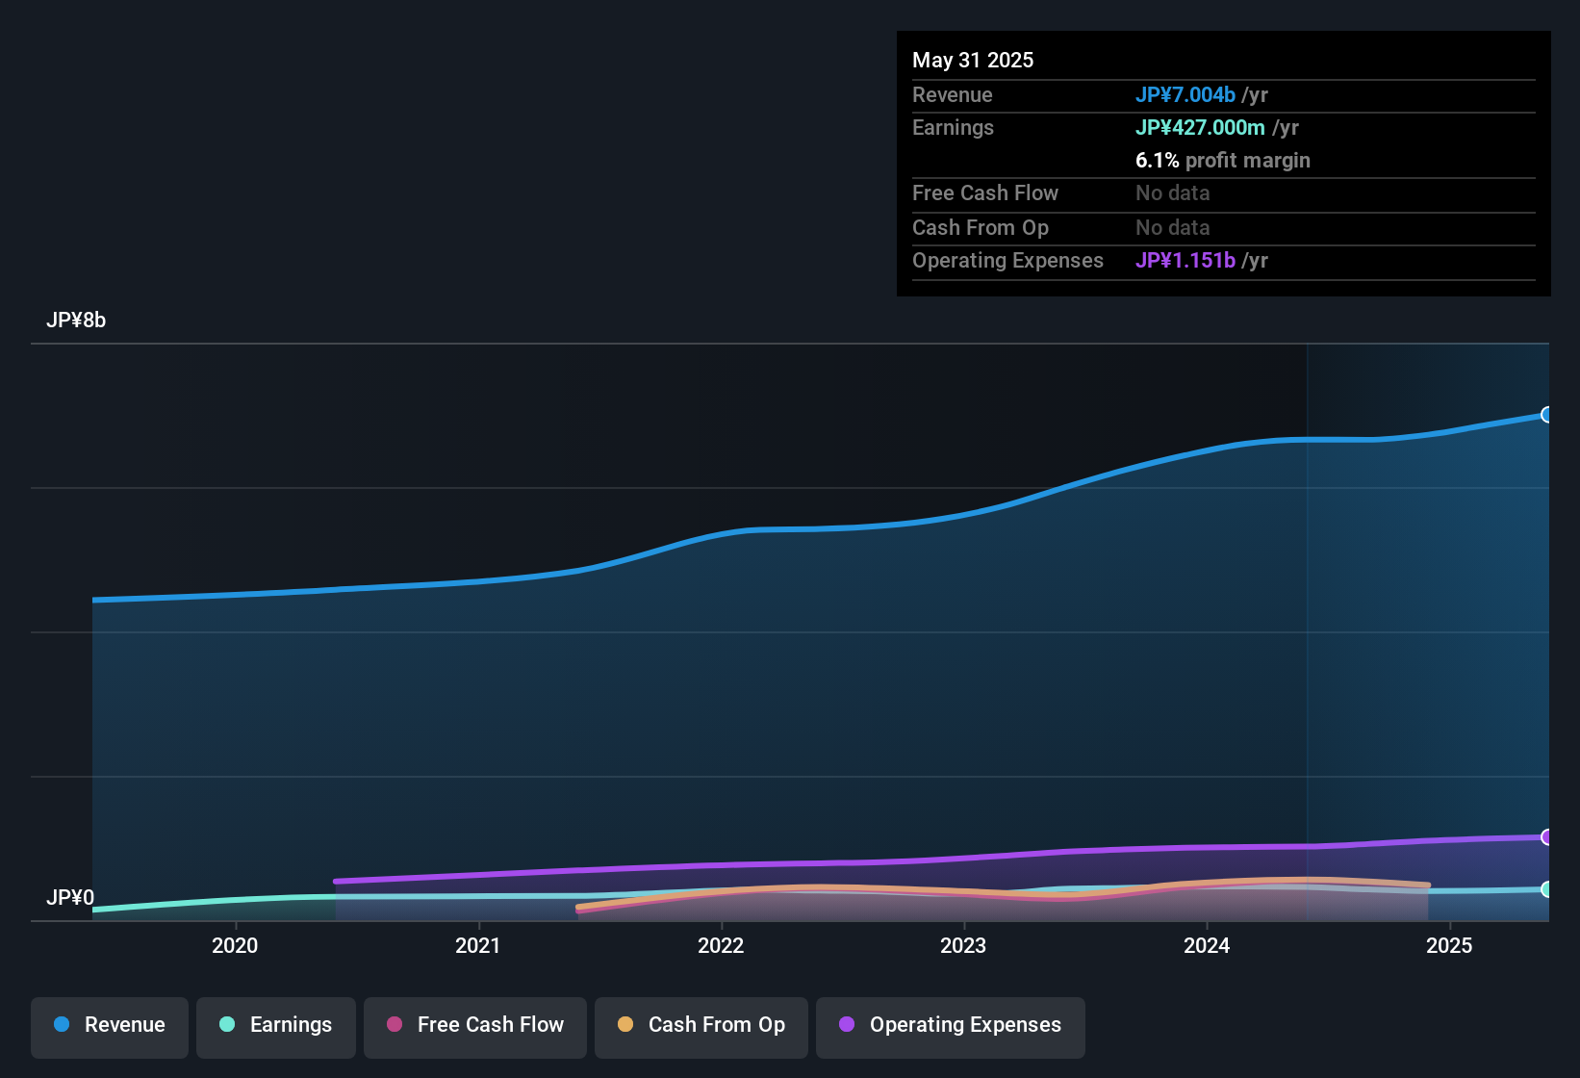Image resolution: width=1580 pixels, height=1078 pixels.
Task: Click the JP¥0 y-axis label
Action: (70, 898)
